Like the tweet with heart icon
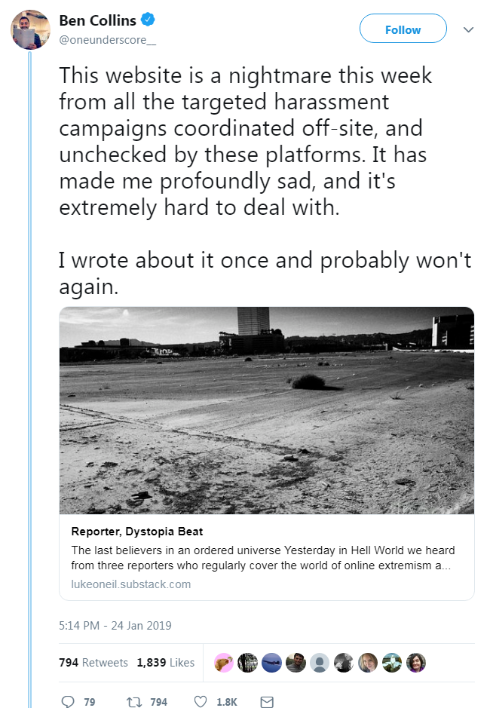This screenshot has height=708, width=493. [x=200, y=701]
